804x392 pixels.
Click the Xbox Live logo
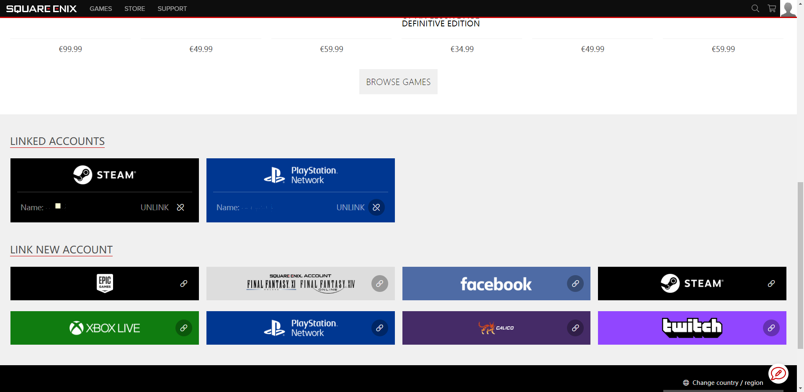pyautogui.click(x=105, y=328)
